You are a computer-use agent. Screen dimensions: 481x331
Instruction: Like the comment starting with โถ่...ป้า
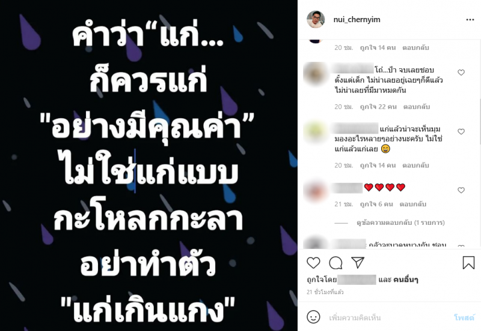(x=461, y=73)
